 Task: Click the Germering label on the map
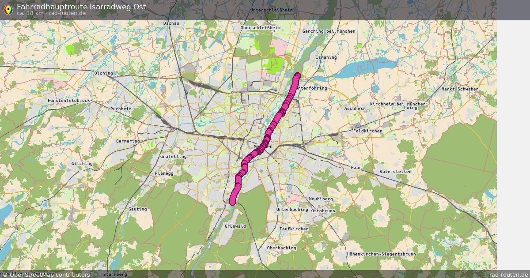pos(128,141)
